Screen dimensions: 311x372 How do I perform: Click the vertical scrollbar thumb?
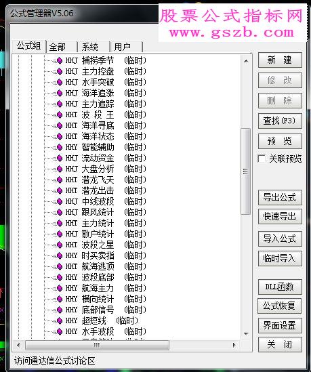245,171
